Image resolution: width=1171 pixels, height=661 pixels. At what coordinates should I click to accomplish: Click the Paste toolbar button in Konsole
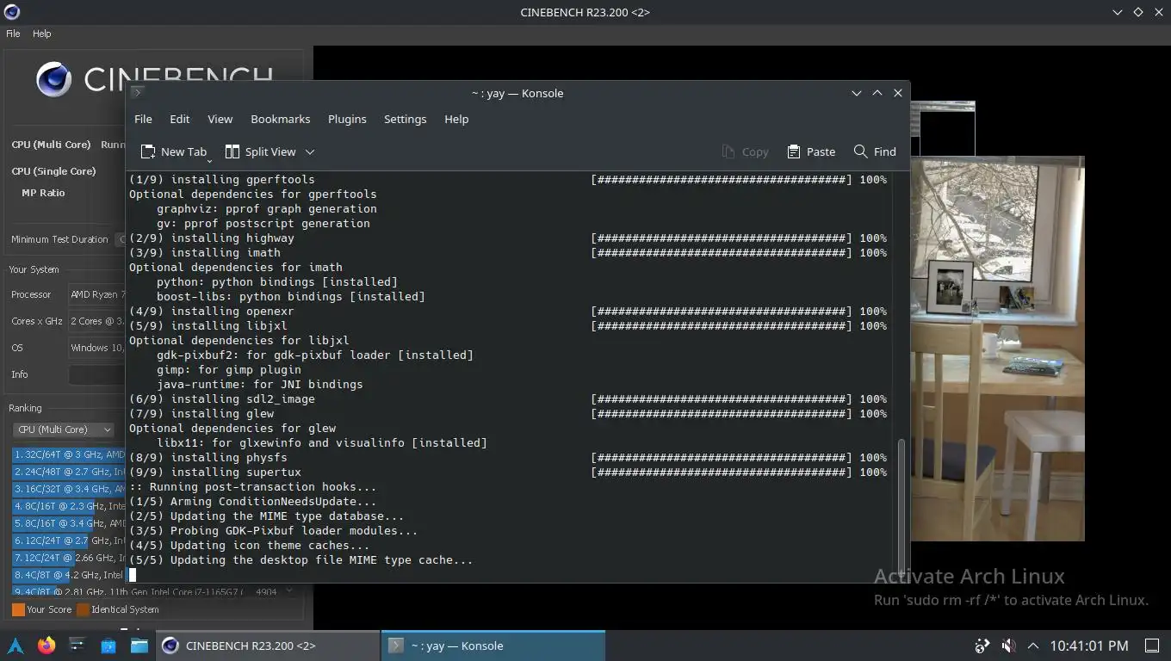click(811, 151)
